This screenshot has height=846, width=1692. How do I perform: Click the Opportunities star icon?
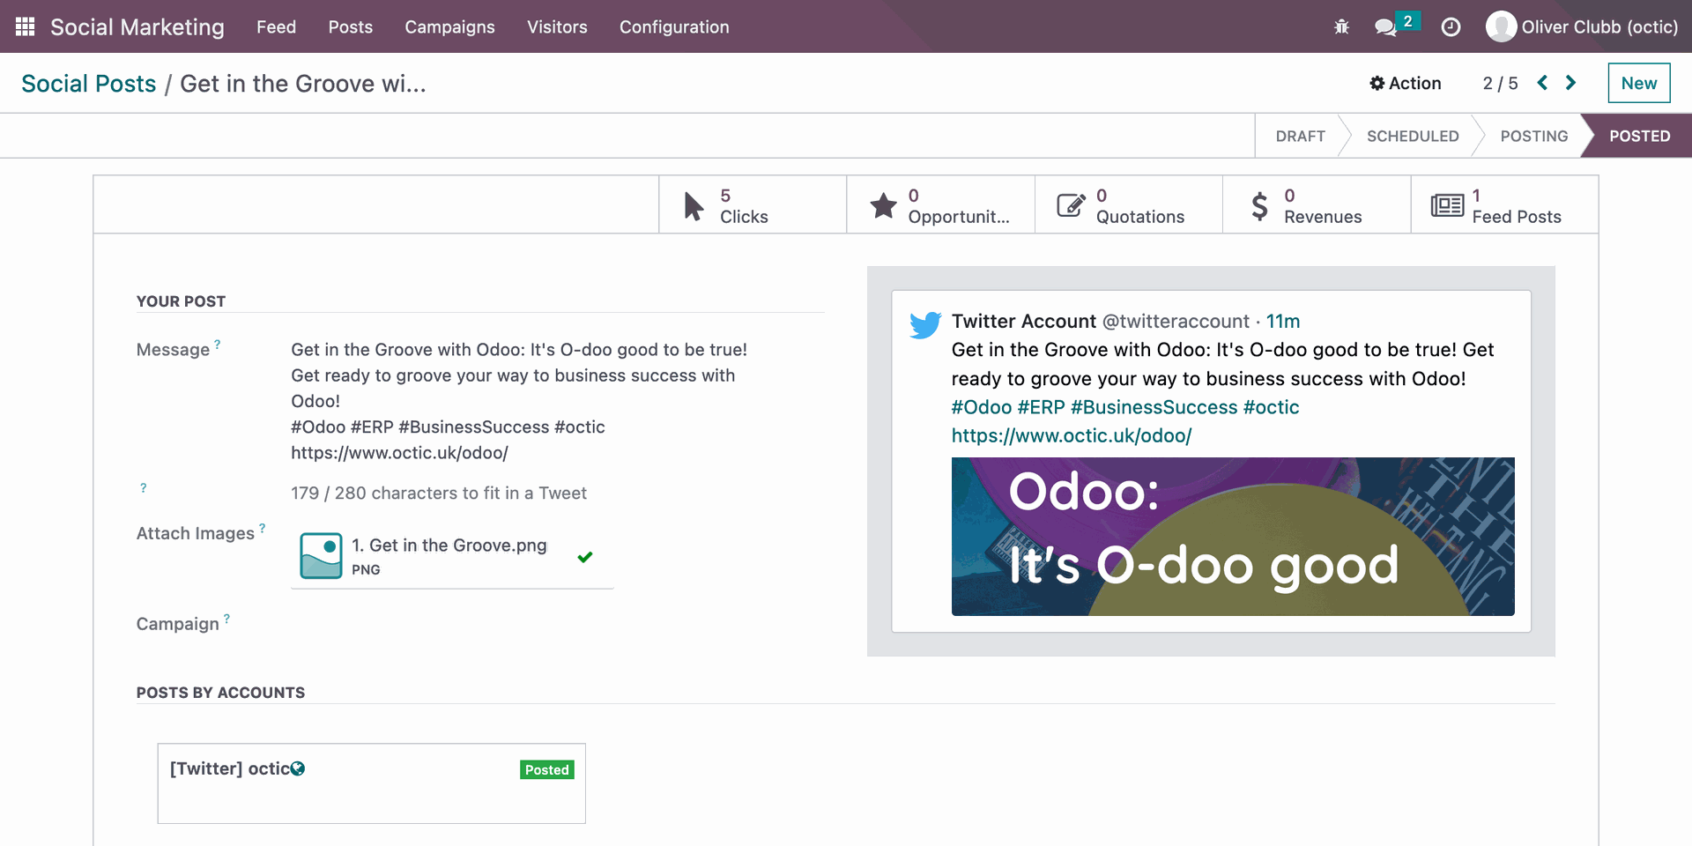pyautogui.click(x=883, y=205)
